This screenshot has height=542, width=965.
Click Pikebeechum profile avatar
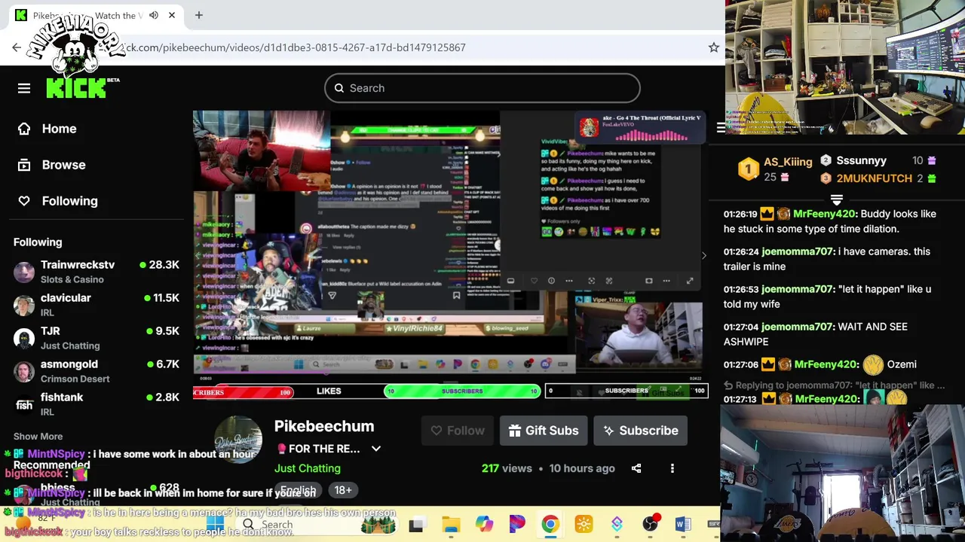pyautogui.click(x=238, y=439)
